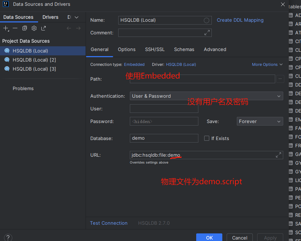This screenshot has width=301, height=241.
Task: Confirm with OK button
Action: tap(209, 237)
